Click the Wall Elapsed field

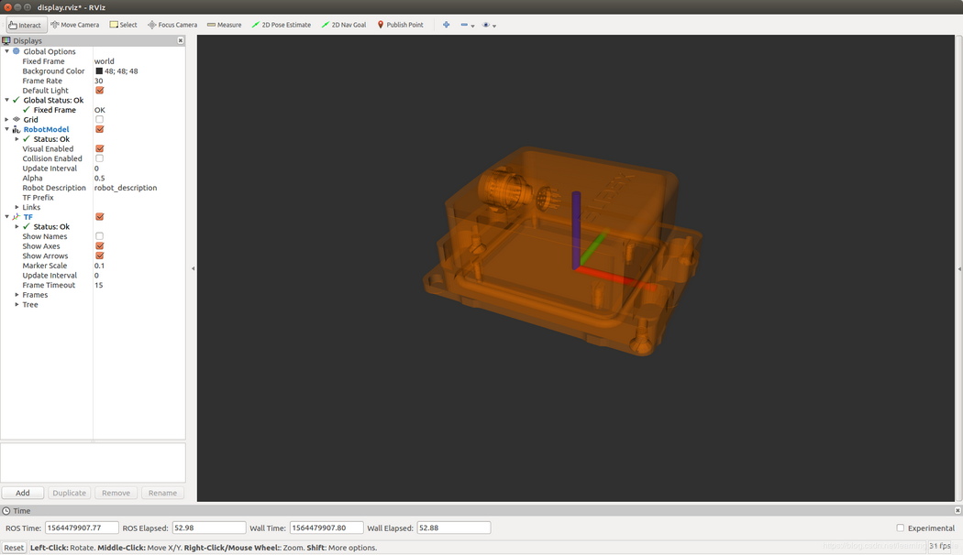tap(454, 528)
